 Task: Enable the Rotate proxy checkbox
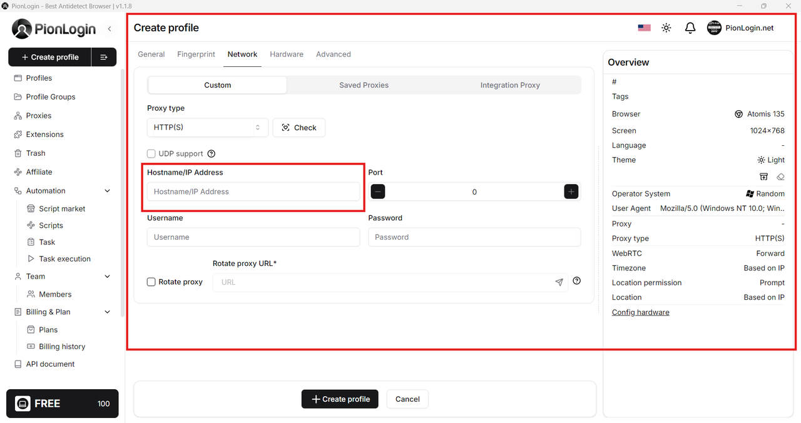coord(151,282)
